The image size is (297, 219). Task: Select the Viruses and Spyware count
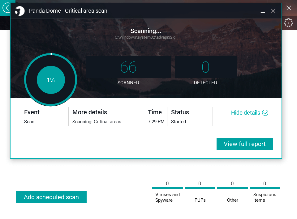click(167, 184)
